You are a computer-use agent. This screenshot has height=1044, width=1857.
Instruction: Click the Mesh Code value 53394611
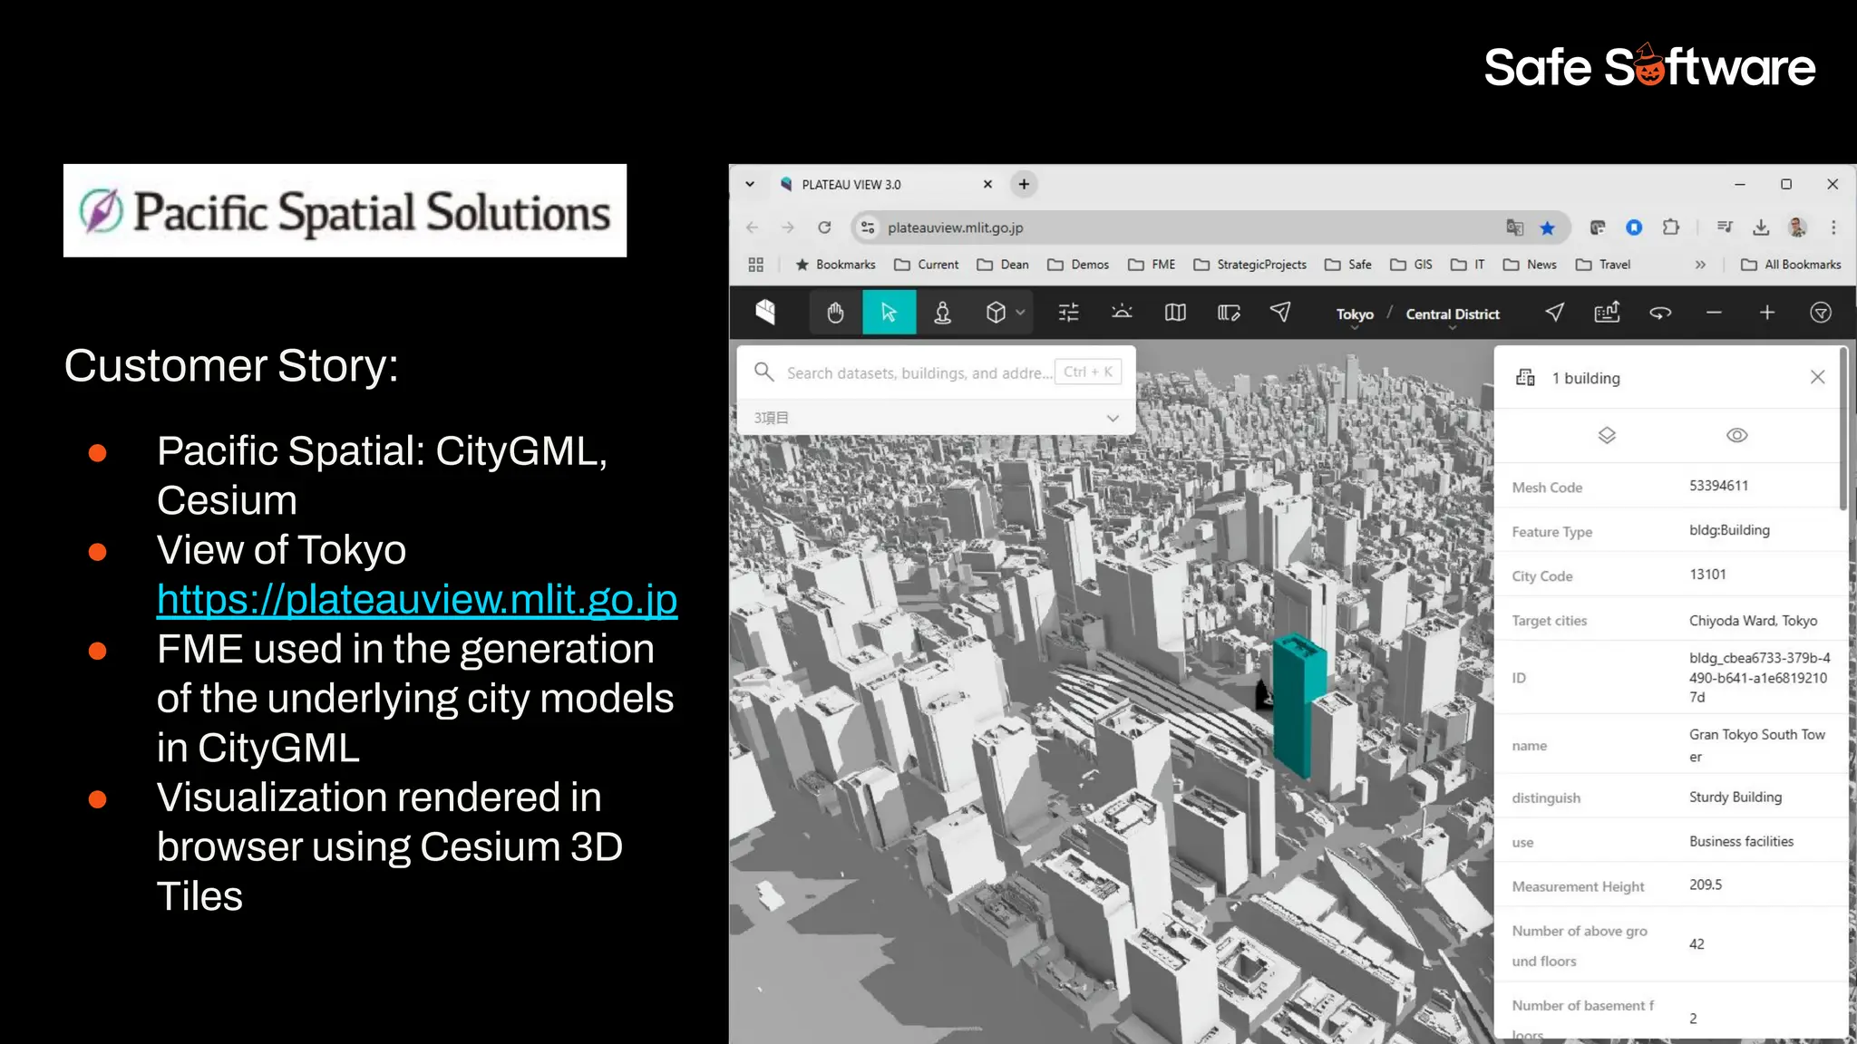(1718, 486)
